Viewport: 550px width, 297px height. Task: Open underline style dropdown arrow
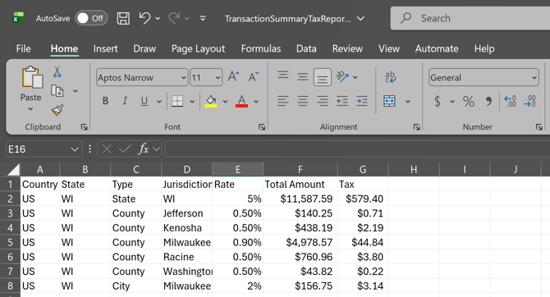159,102
